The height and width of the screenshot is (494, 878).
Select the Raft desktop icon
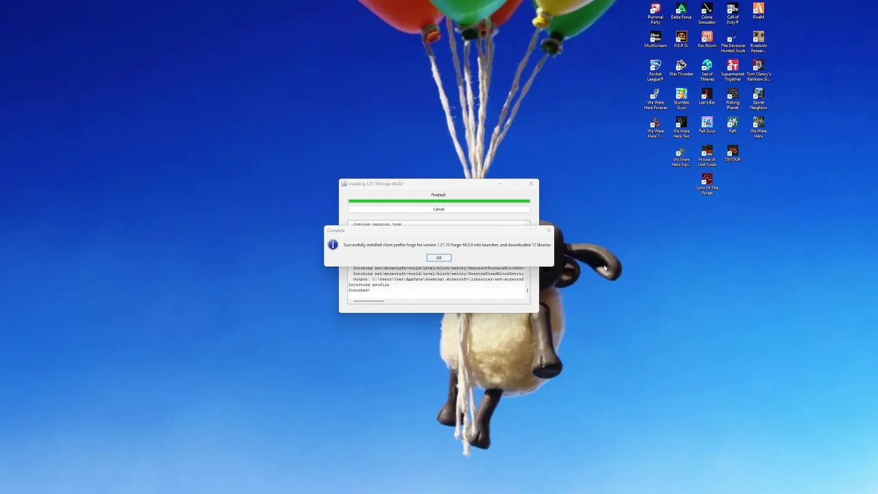coord(733,126)
